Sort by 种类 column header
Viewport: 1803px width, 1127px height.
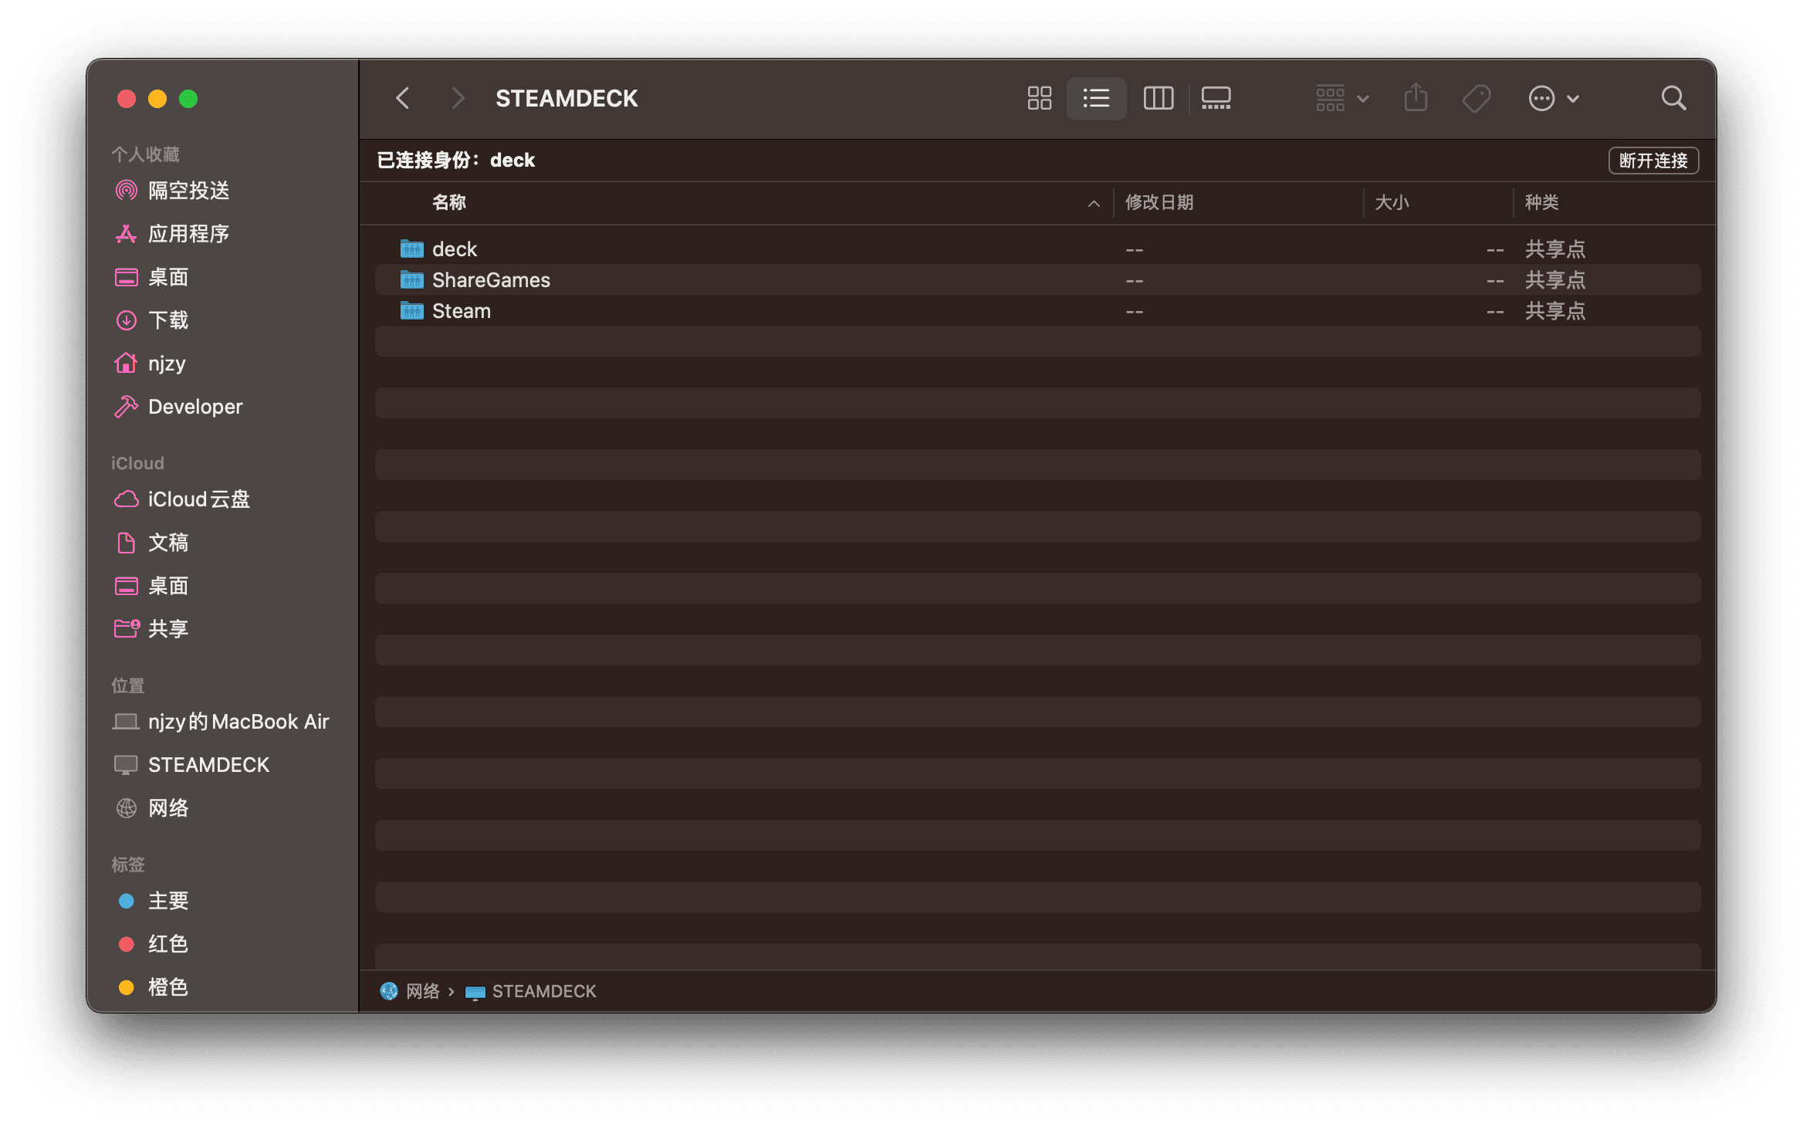tap(1541, 202)
